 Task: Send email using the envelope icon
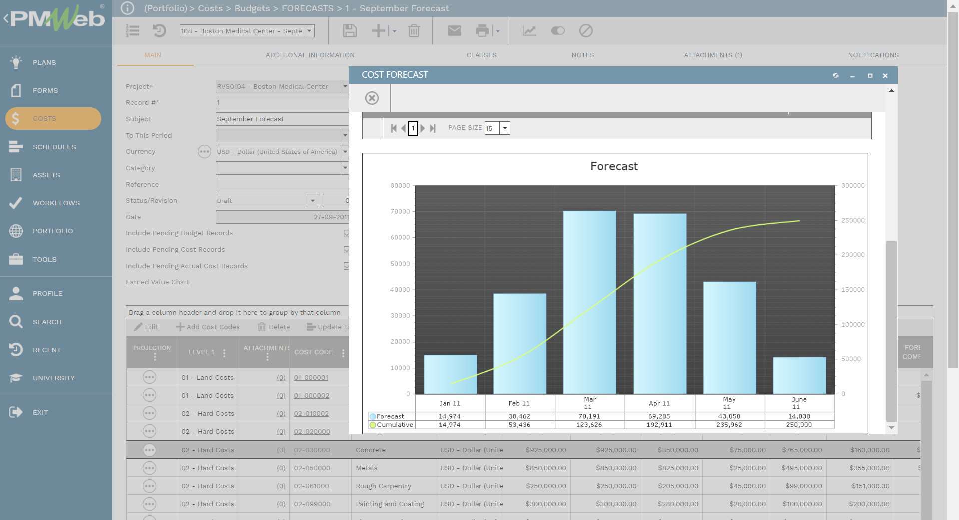pyautogui.click(x=454, y=31)
